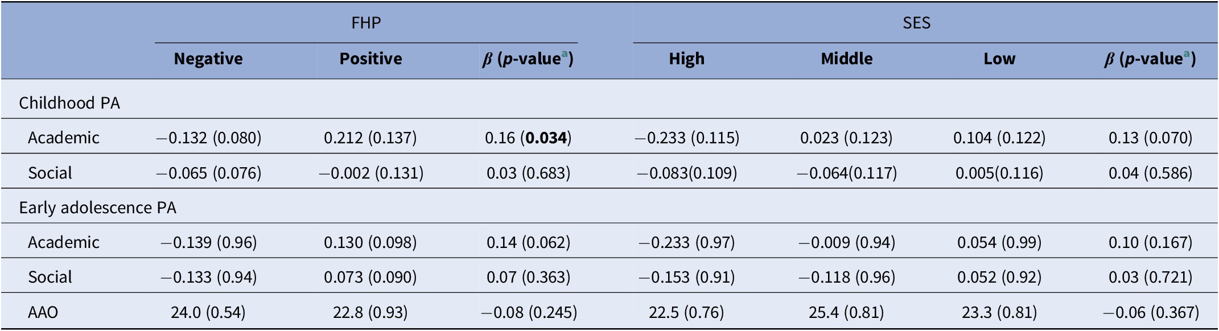The height and width of the screenshot is (331, 1219).
Task: Select the SES group header
Action: click(x=916, y=23)
